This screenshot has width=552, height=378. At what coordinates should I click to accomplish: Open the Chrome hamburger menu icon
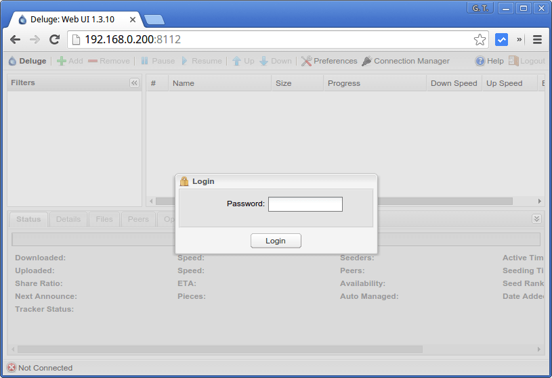(x=537, y=40)
